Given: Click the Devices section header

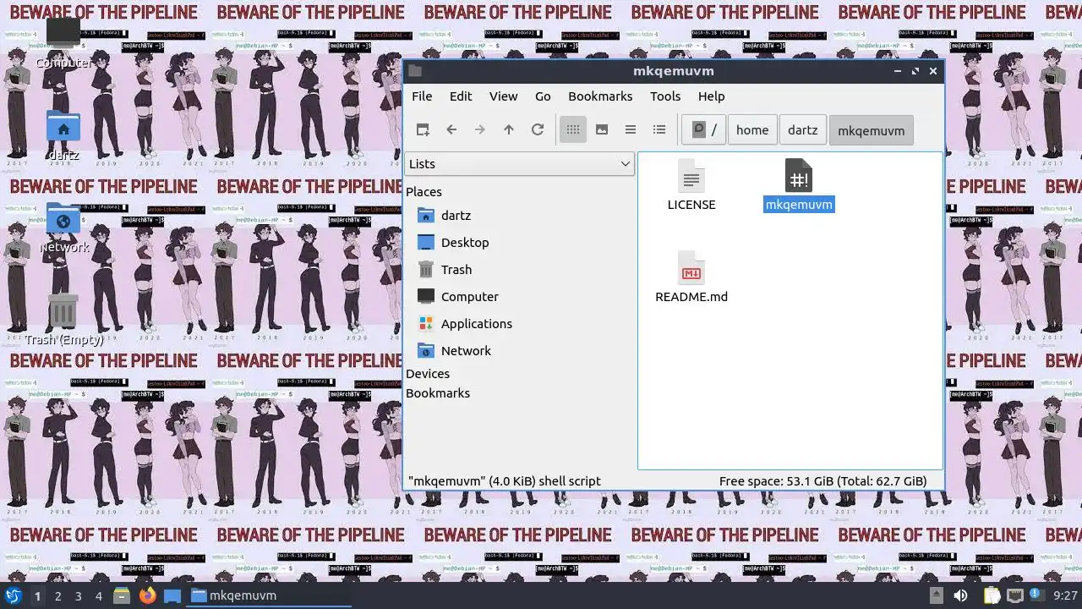Looking at the screenshot, I should [x=428, y=374].
